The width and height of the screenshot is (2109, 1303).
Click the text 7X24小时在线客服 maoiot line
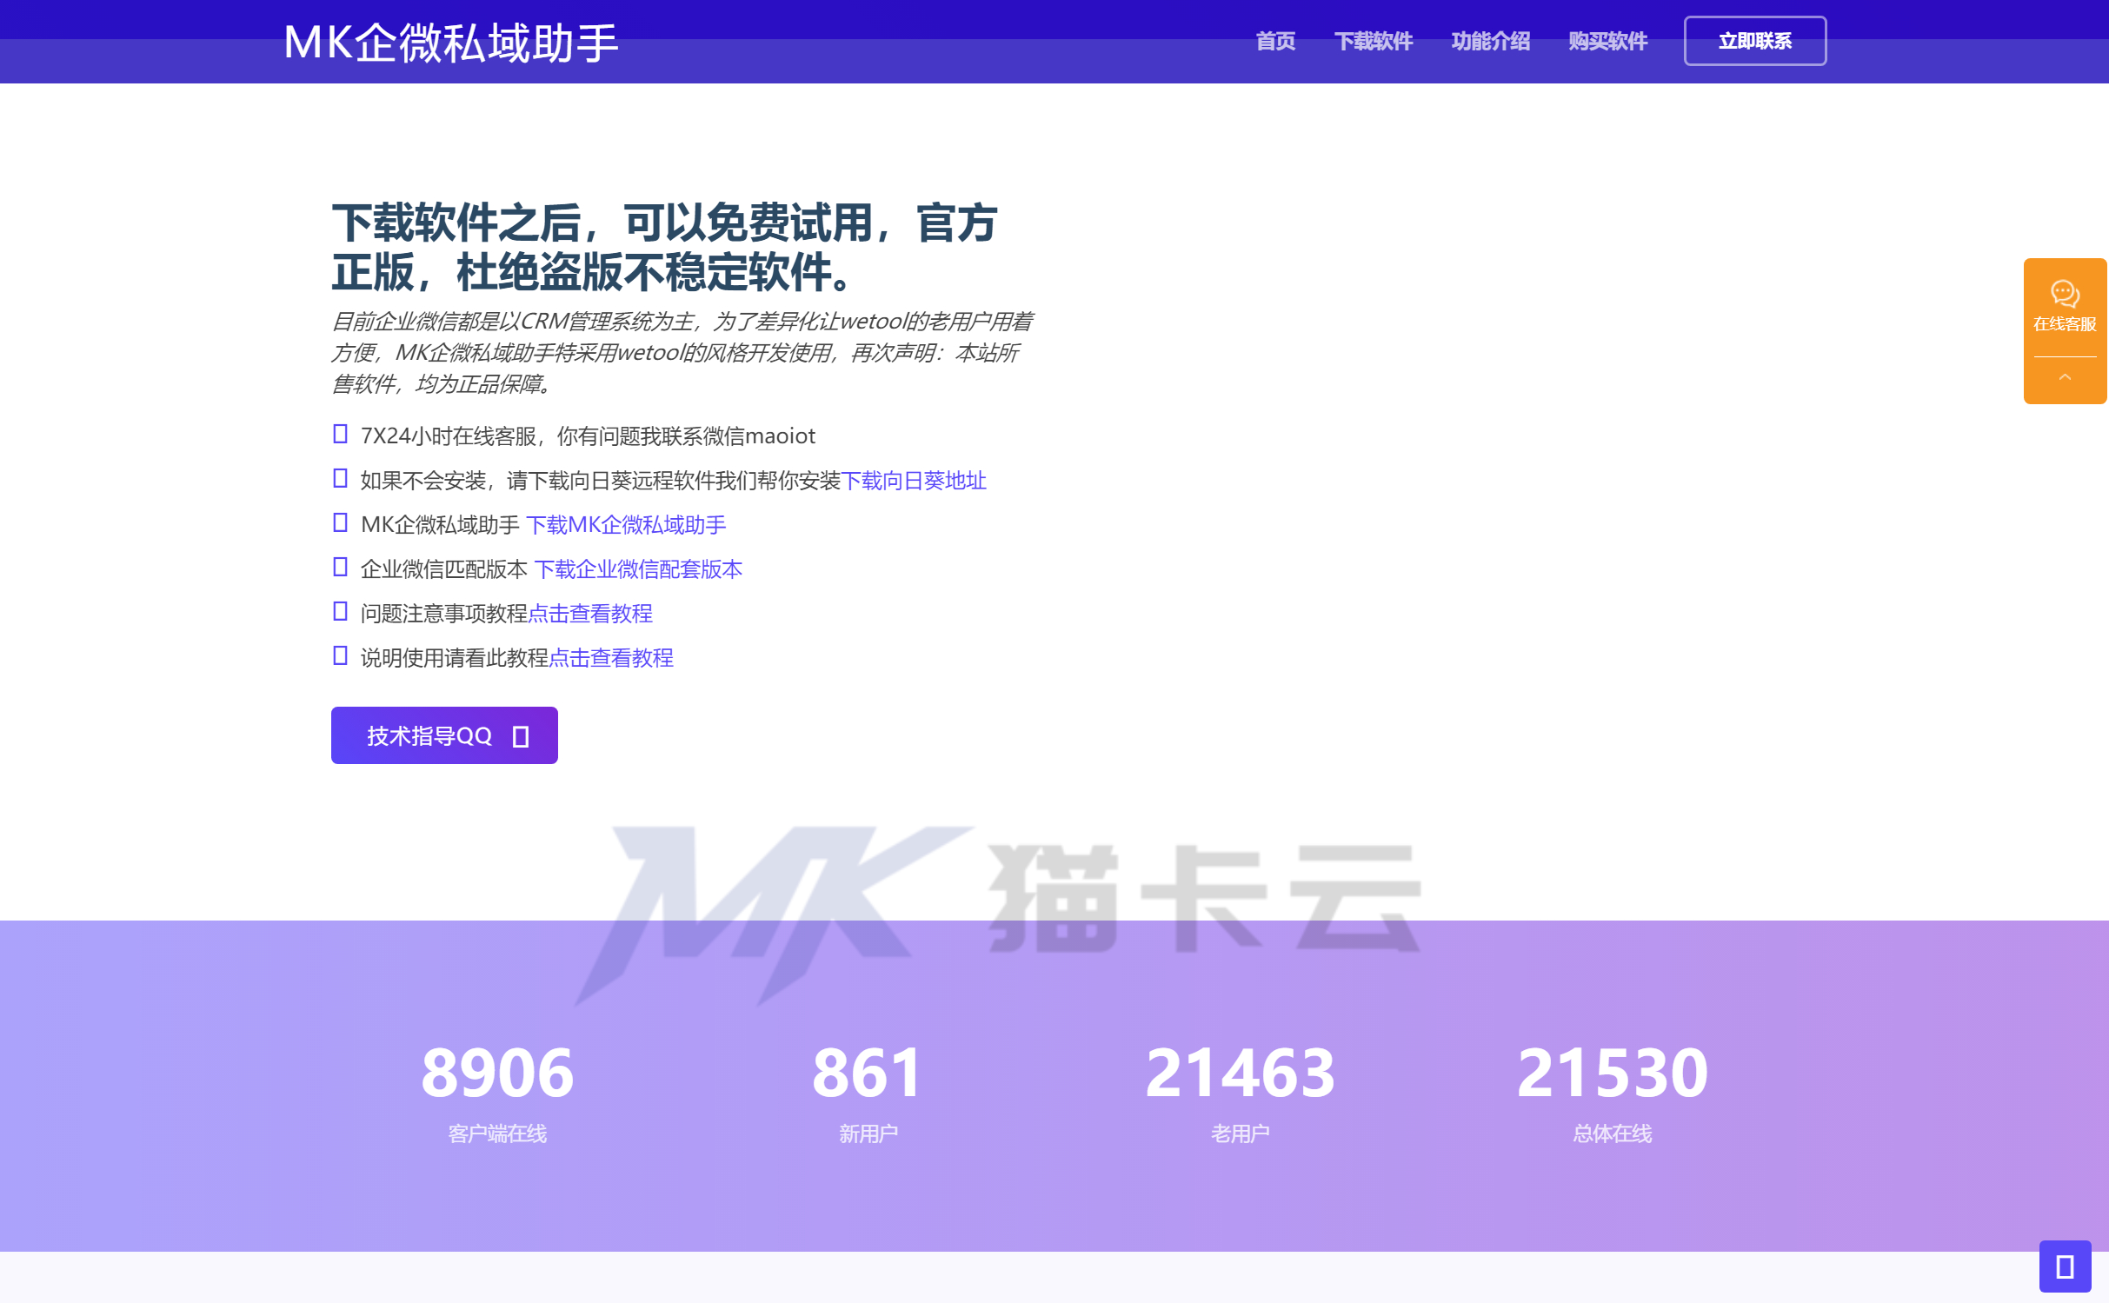click(588, 436)
